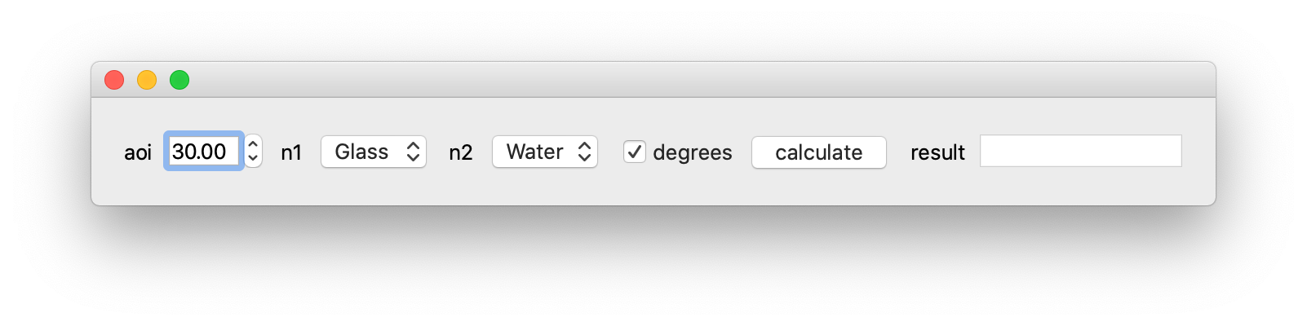This screenshot has width=1307, height=326.
Task: Zoom the window with the green button
Action: (x=179, y=80)
